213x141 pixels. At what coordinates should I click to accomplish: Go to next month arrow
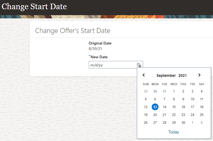click(x=199, y=75)
